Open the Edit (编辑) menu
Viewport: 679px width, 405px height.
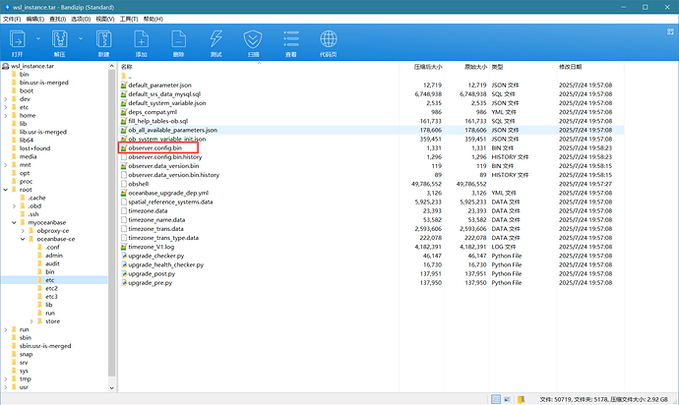click(34, 19)
